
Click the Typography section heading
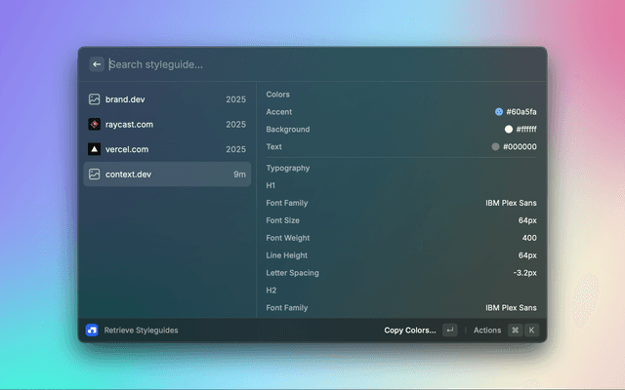pos(288,168)
